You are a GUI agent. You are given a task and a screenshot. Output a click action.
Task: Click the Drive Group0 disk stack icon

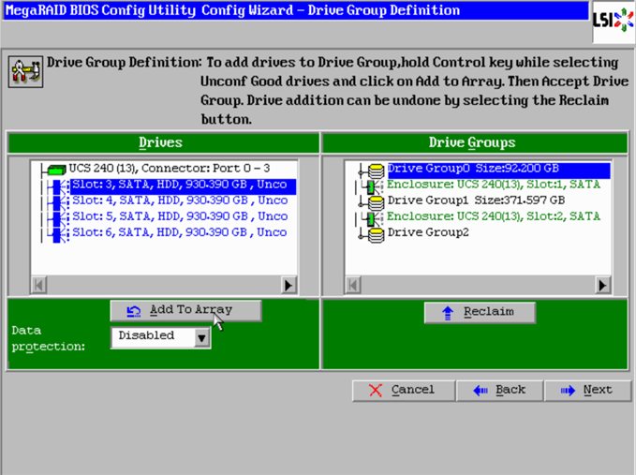(x=376, y=170)
